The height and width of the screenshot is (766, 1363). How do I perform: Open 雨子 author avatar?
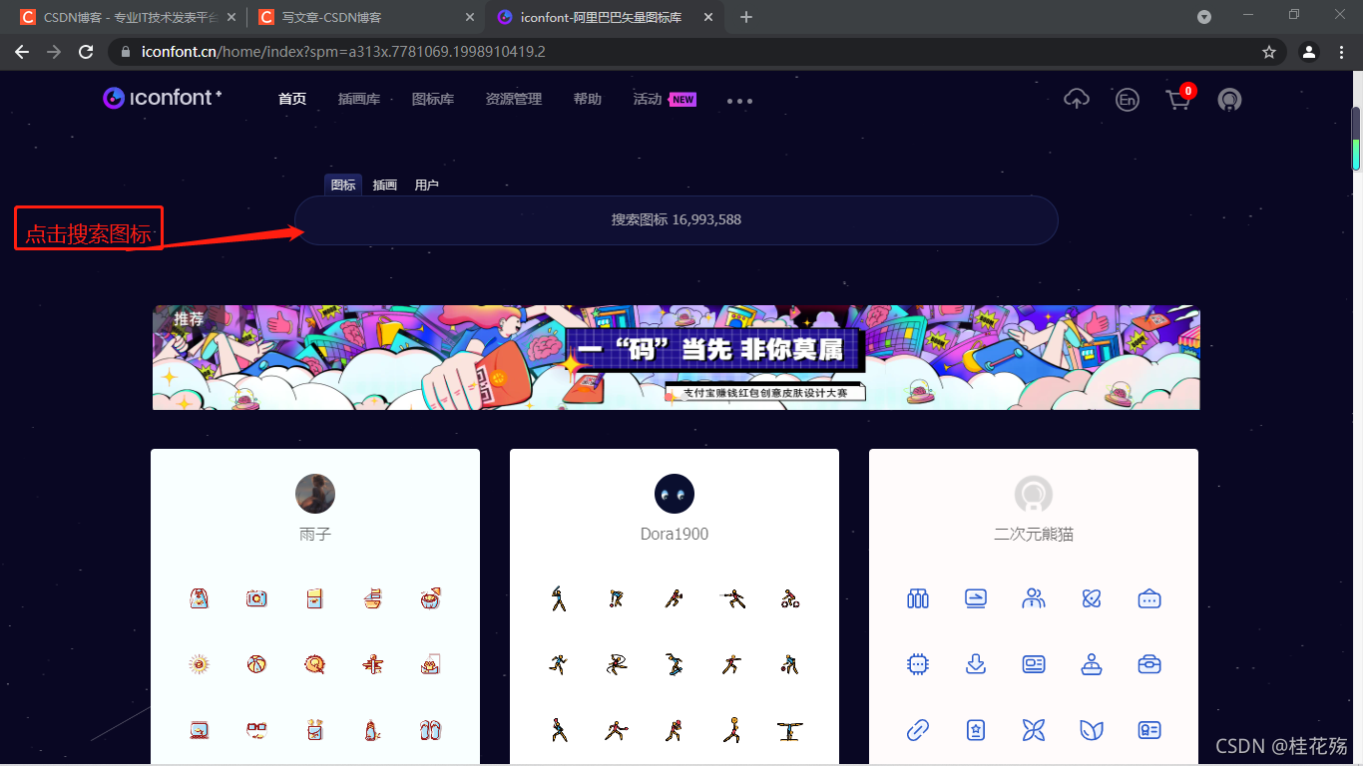point(315,494)
